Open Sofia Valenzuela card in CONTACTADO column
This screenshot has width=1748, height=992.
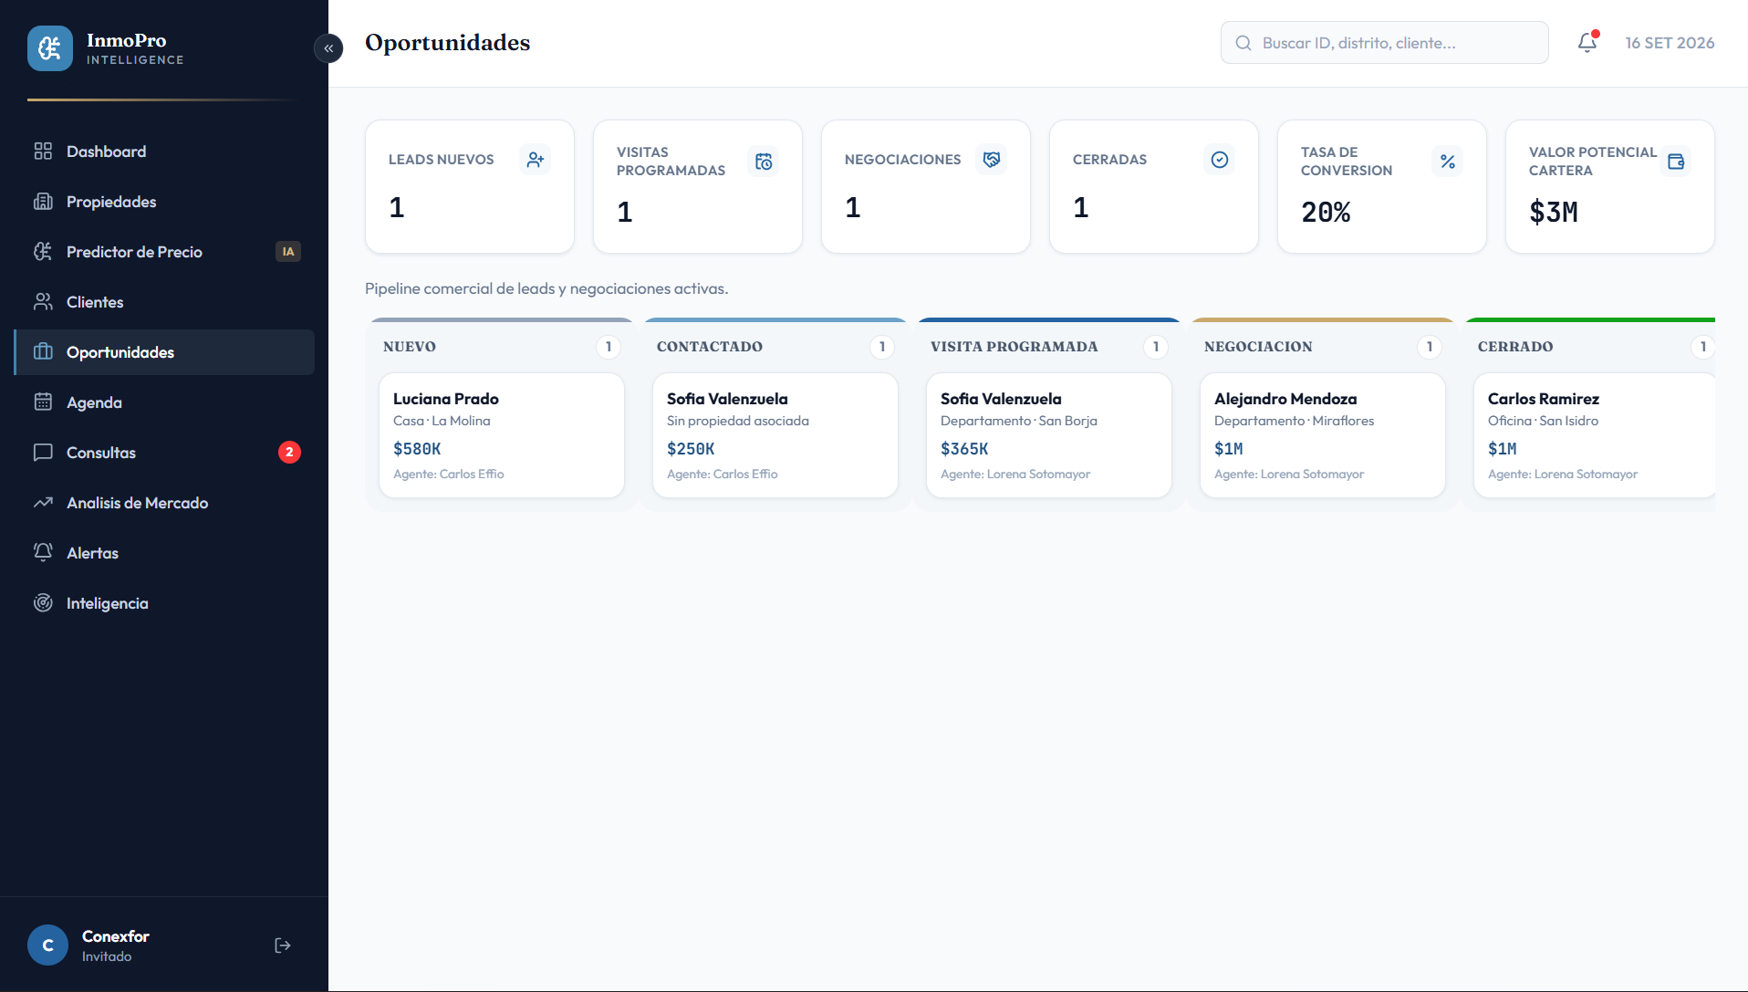tap(775, 435)
